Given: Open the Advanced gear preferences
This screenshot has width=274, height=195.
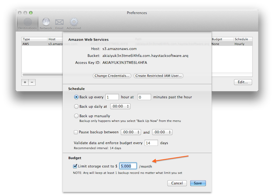Looking at the screenshot, I should pyautogui.click(x=74, y=24).
